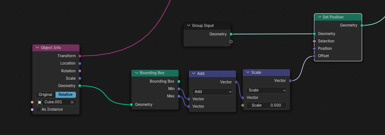Image resolution: width=385 pixels, height=135 pixels.
Task: Open the Add operation dropdown
Action: 212,91
